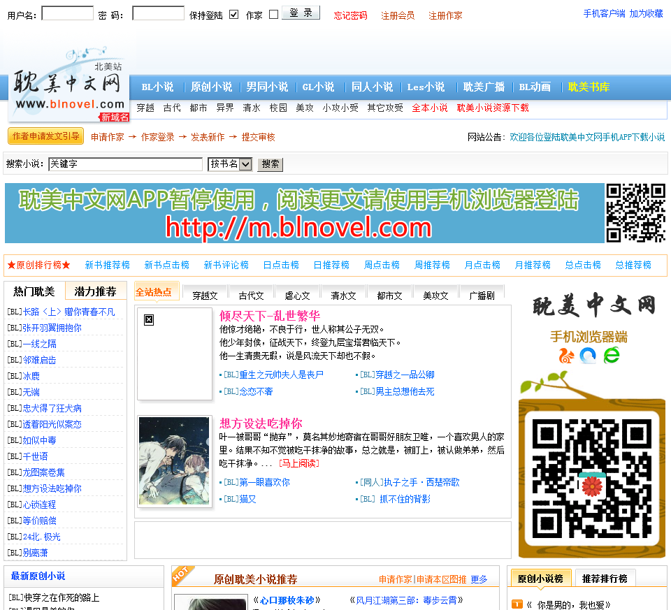Image resolution: width=671 pixels, height=610 pixels.
Task: Switch to the 原创小说榜 tab
Action: (x=540, y=579)
